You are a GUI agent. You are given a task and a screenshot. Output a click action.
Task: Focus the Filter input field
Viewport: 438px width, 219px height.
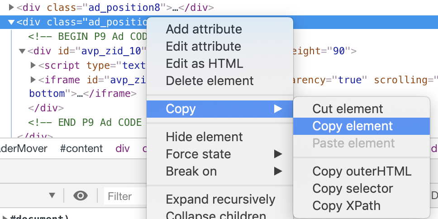tap(126, 196)
